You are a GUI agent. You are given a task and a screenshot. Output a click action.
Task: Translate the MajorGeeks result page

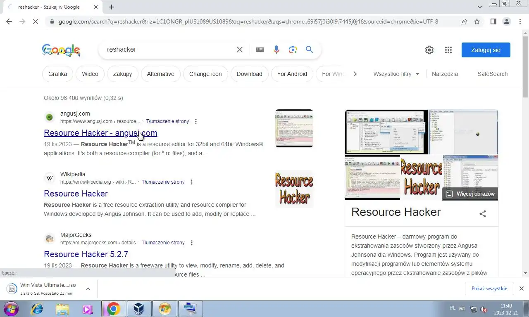point(163,243)
